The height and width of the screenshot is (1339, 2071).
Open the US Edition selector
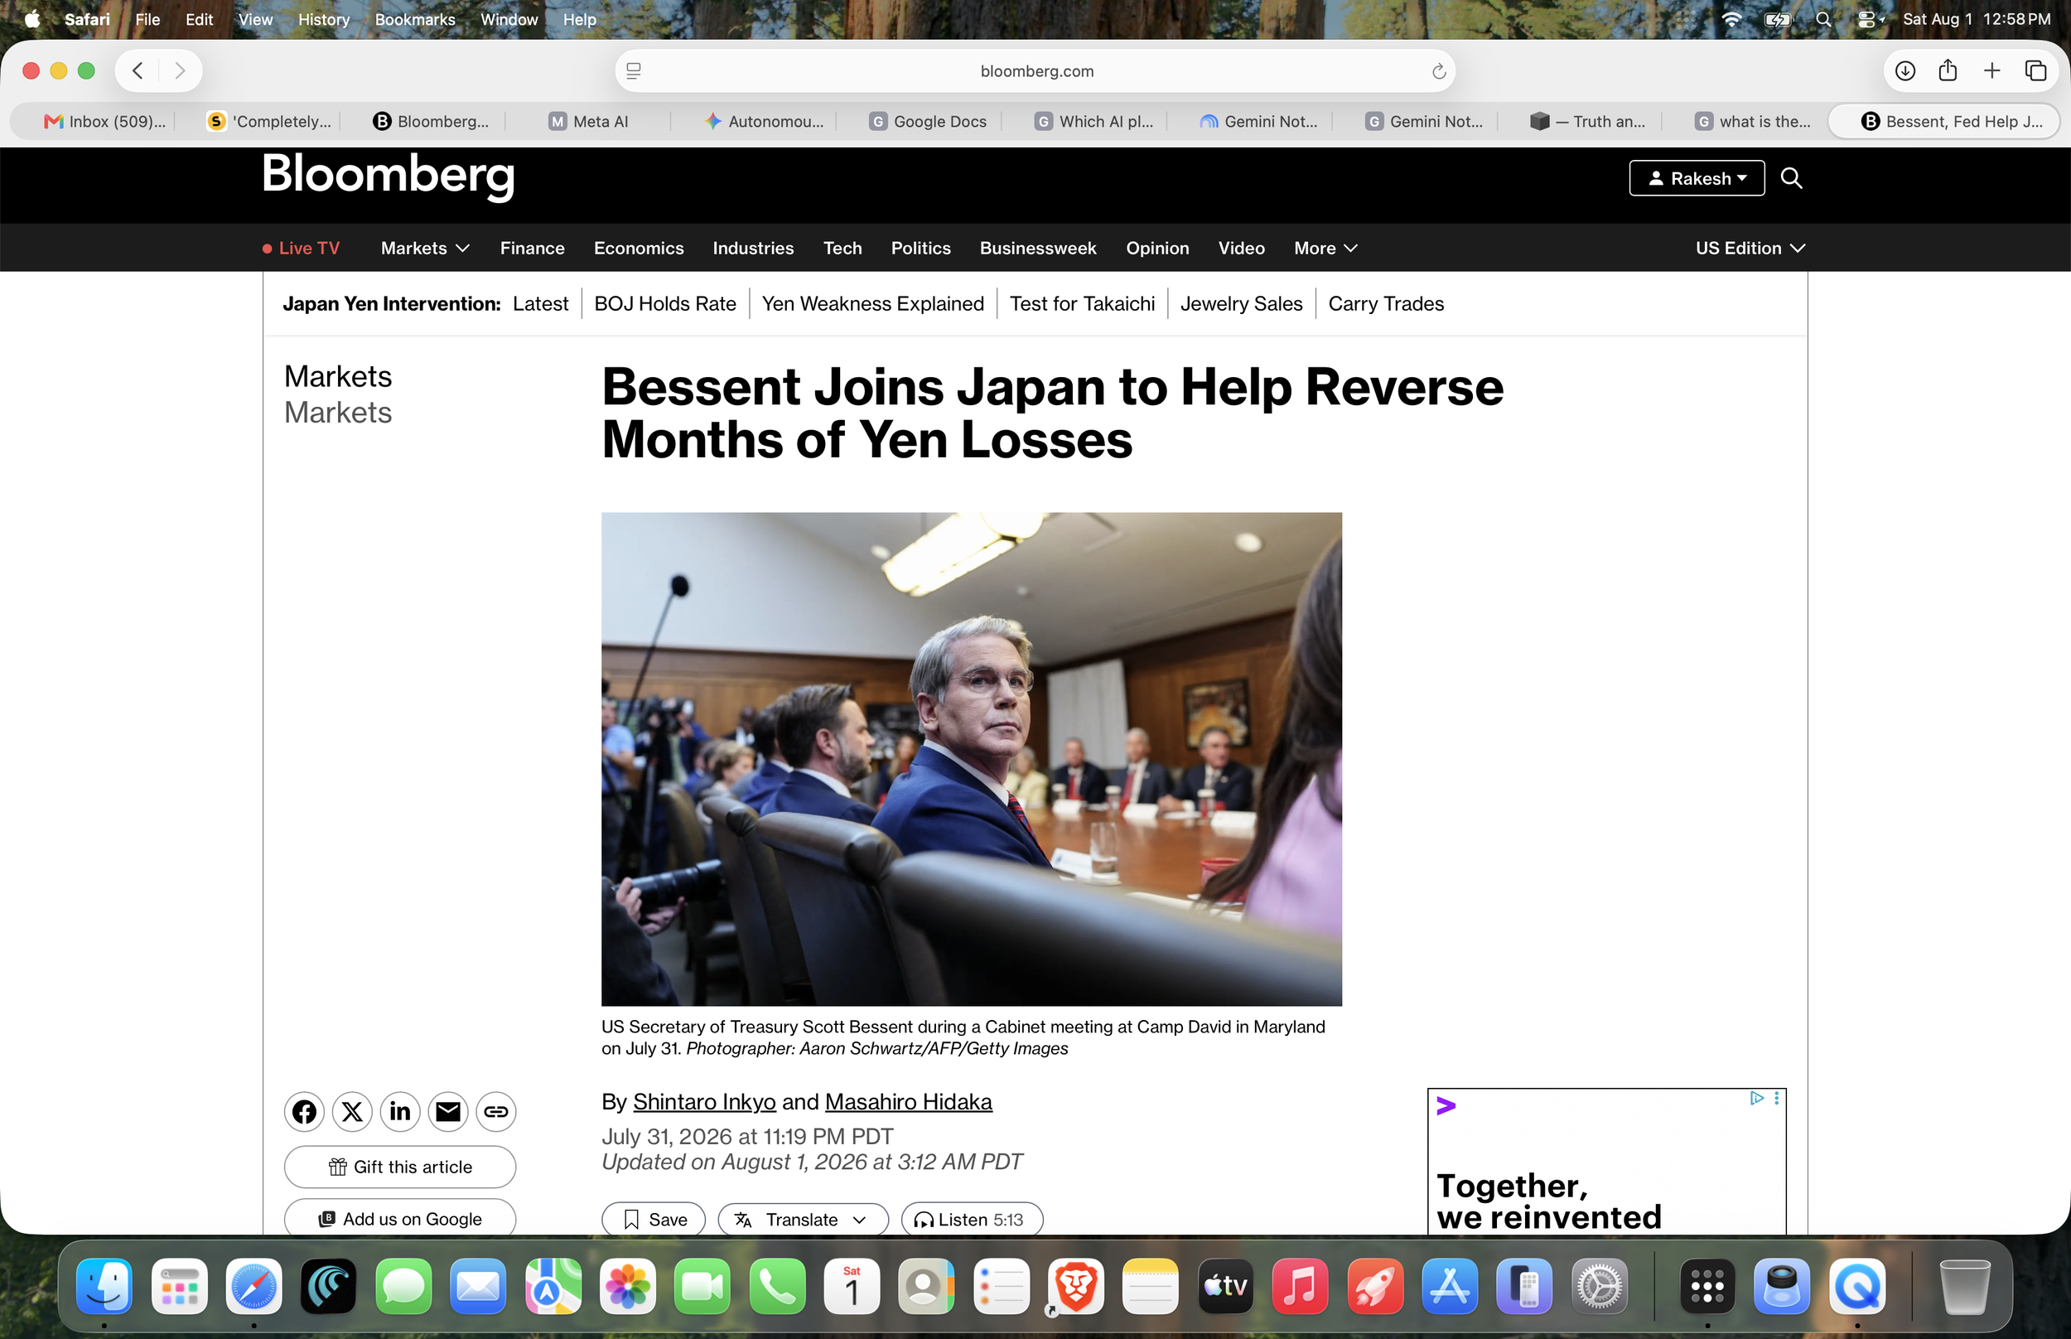[x=1750, y=249]
